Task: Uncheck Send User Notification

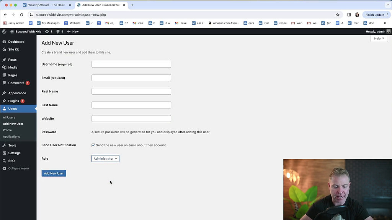Action: [93, 145]
